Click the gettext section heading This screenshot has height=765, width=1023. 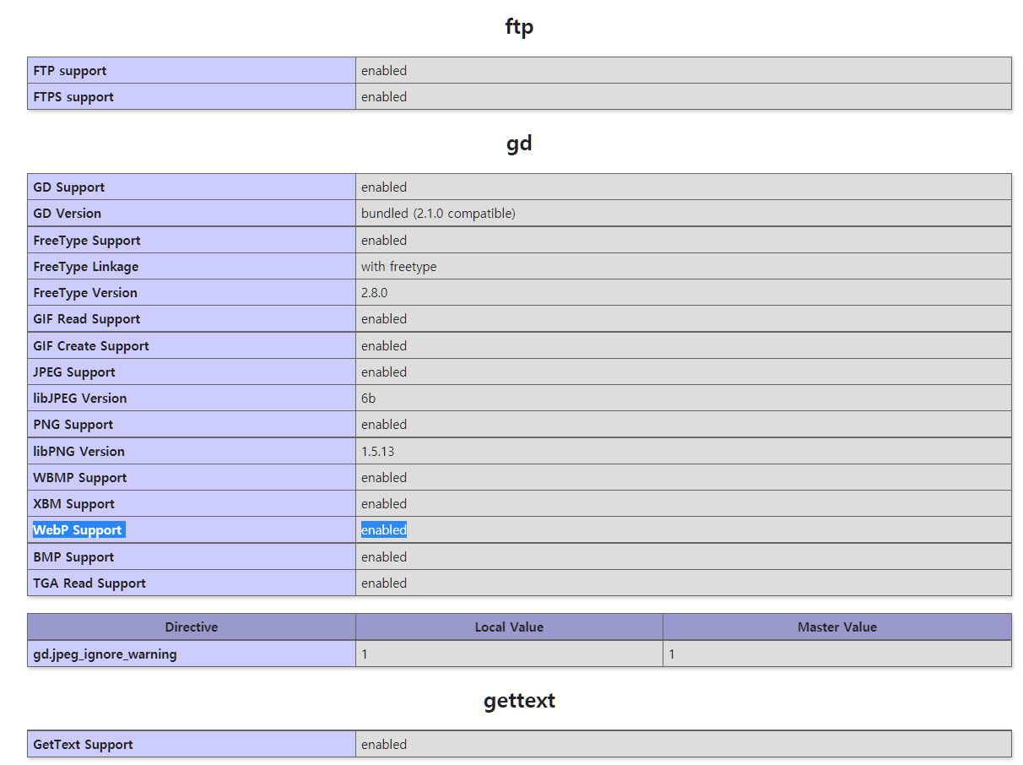519,701
